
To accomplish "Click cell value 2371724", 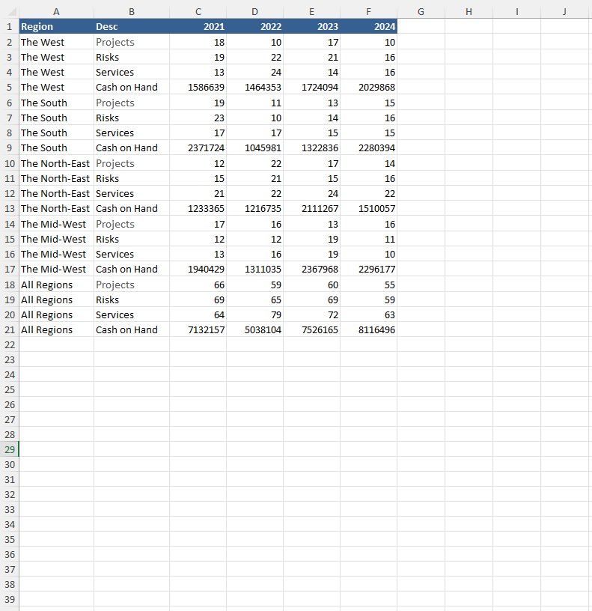I will pos(198,148).
